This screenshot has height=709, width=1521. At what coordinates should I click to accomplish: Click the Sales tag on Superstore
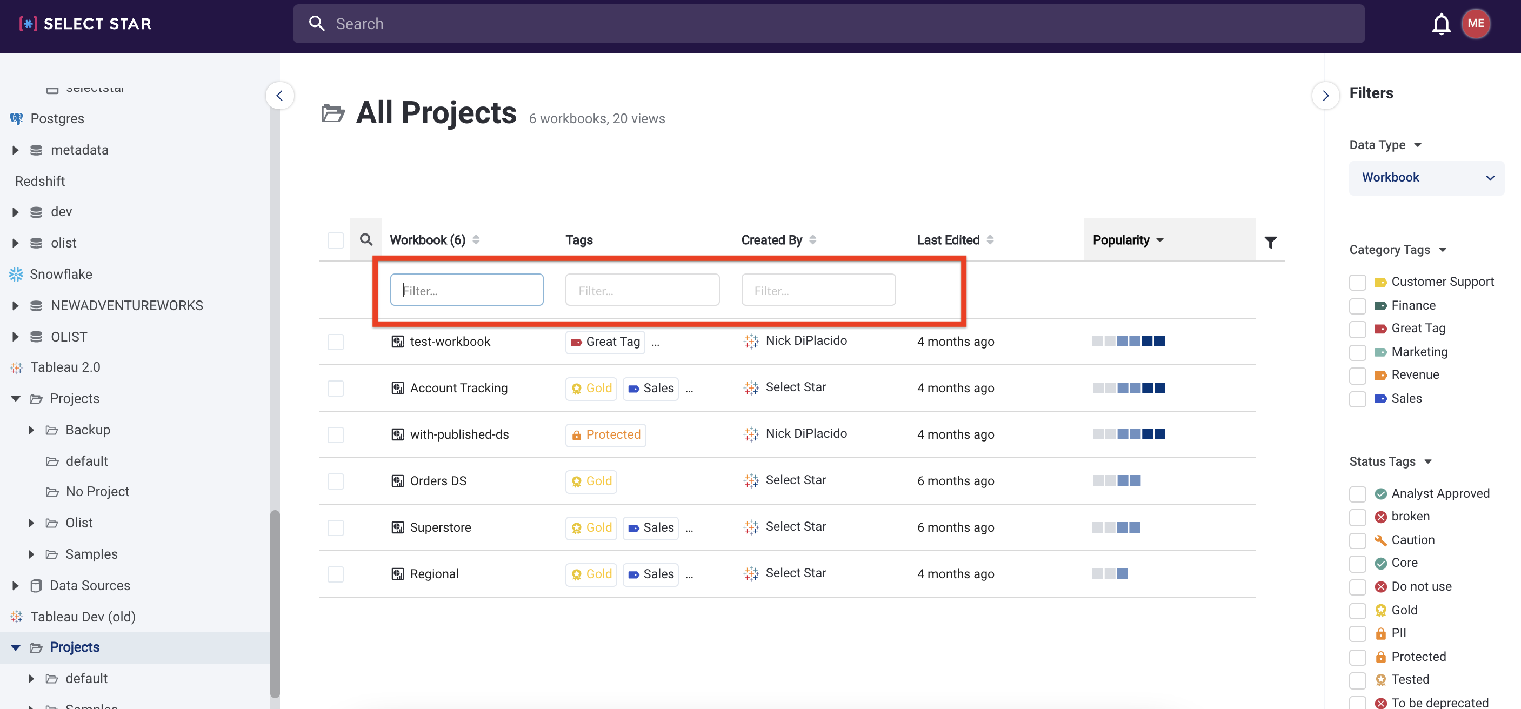[x=651, y=527]
